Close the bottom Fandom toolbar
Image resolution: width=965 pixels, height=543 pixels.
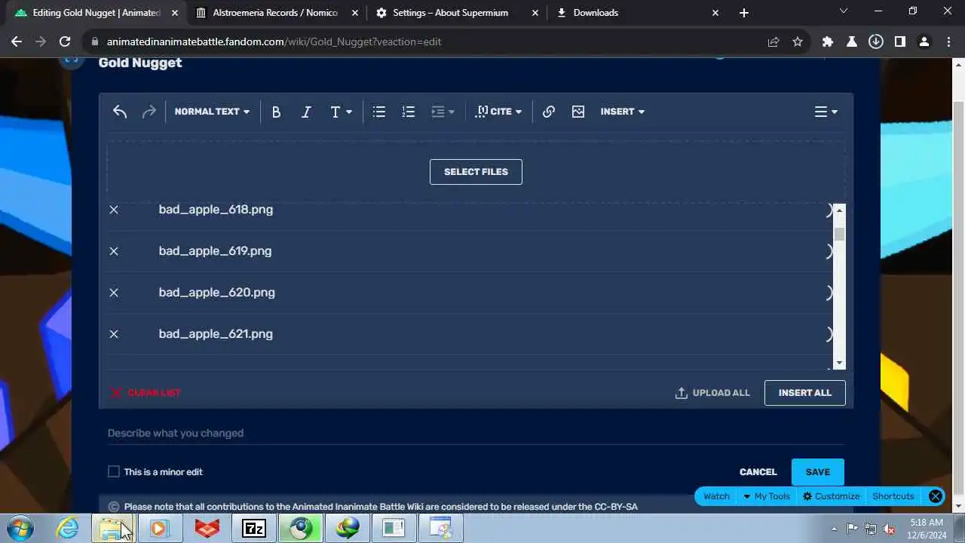(935, 496)
